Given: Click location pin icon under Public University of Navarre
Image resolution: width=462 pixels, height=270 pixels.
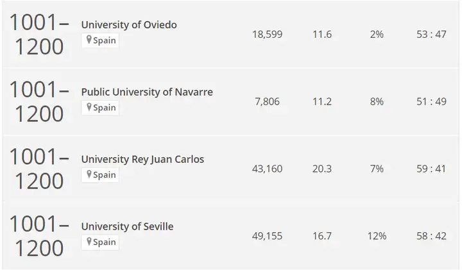Looking at the screenshot, I should tap(89, 107).
